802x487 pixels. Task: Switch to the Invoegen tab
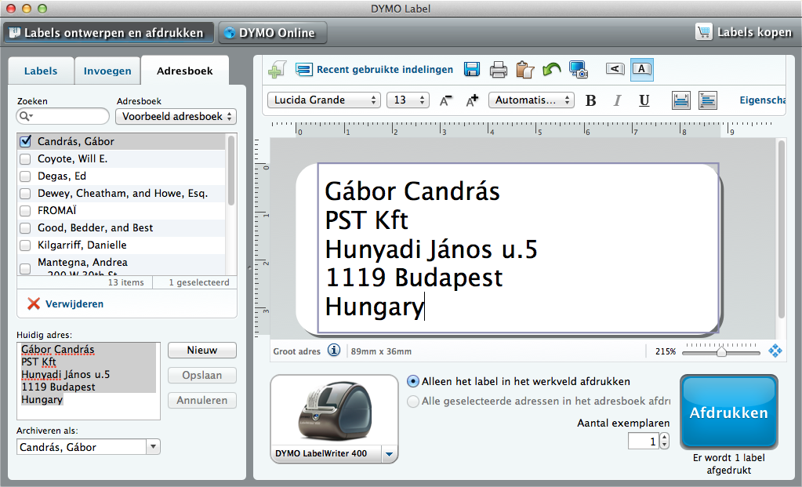tap(107, 71)
